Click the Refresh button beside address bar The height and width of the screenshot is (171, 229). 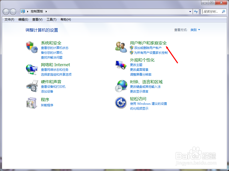[196, 11]
